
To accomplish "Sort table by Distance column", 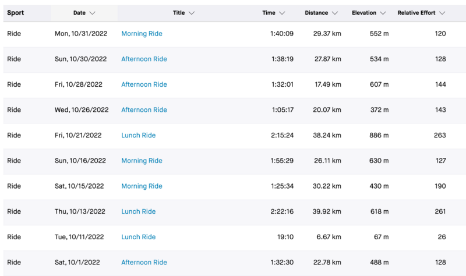I will pyautogui.click(x=335, y=13).
